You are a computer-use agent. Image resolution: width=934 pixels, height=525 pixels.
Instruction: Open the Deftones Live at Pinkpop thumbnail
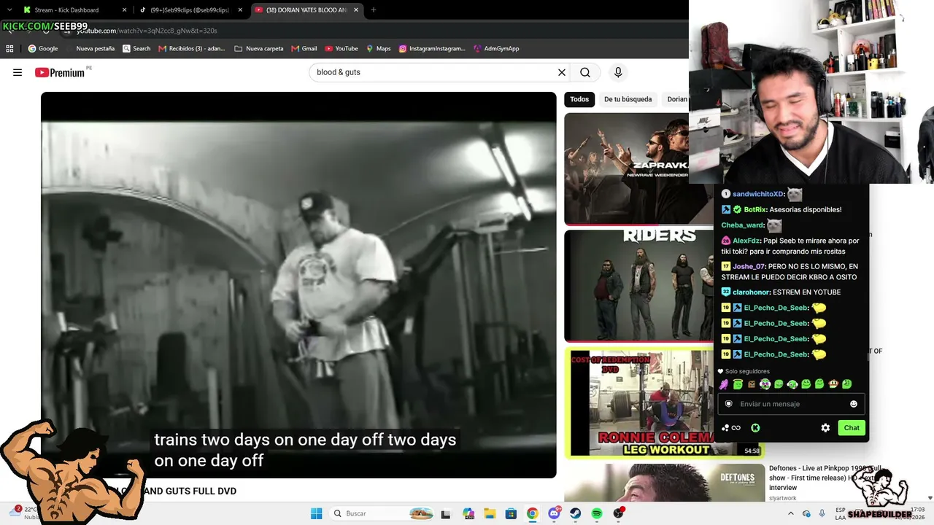(663, 483)
